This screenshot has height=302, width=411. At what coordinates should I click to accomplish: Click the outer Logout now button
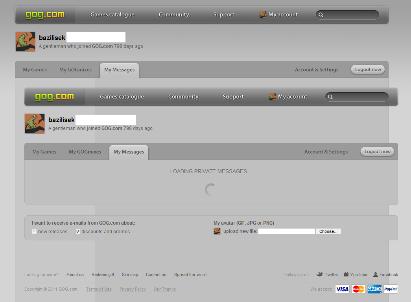(x=368, y=70)
